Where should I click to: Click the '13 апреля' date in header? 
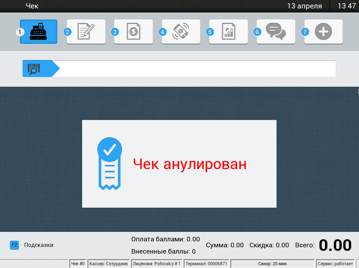(305, 6)
